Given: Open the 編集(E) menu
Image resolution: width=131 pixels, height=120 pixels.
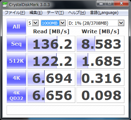Looking at the screenshot, I should click(x=36, y=13).
